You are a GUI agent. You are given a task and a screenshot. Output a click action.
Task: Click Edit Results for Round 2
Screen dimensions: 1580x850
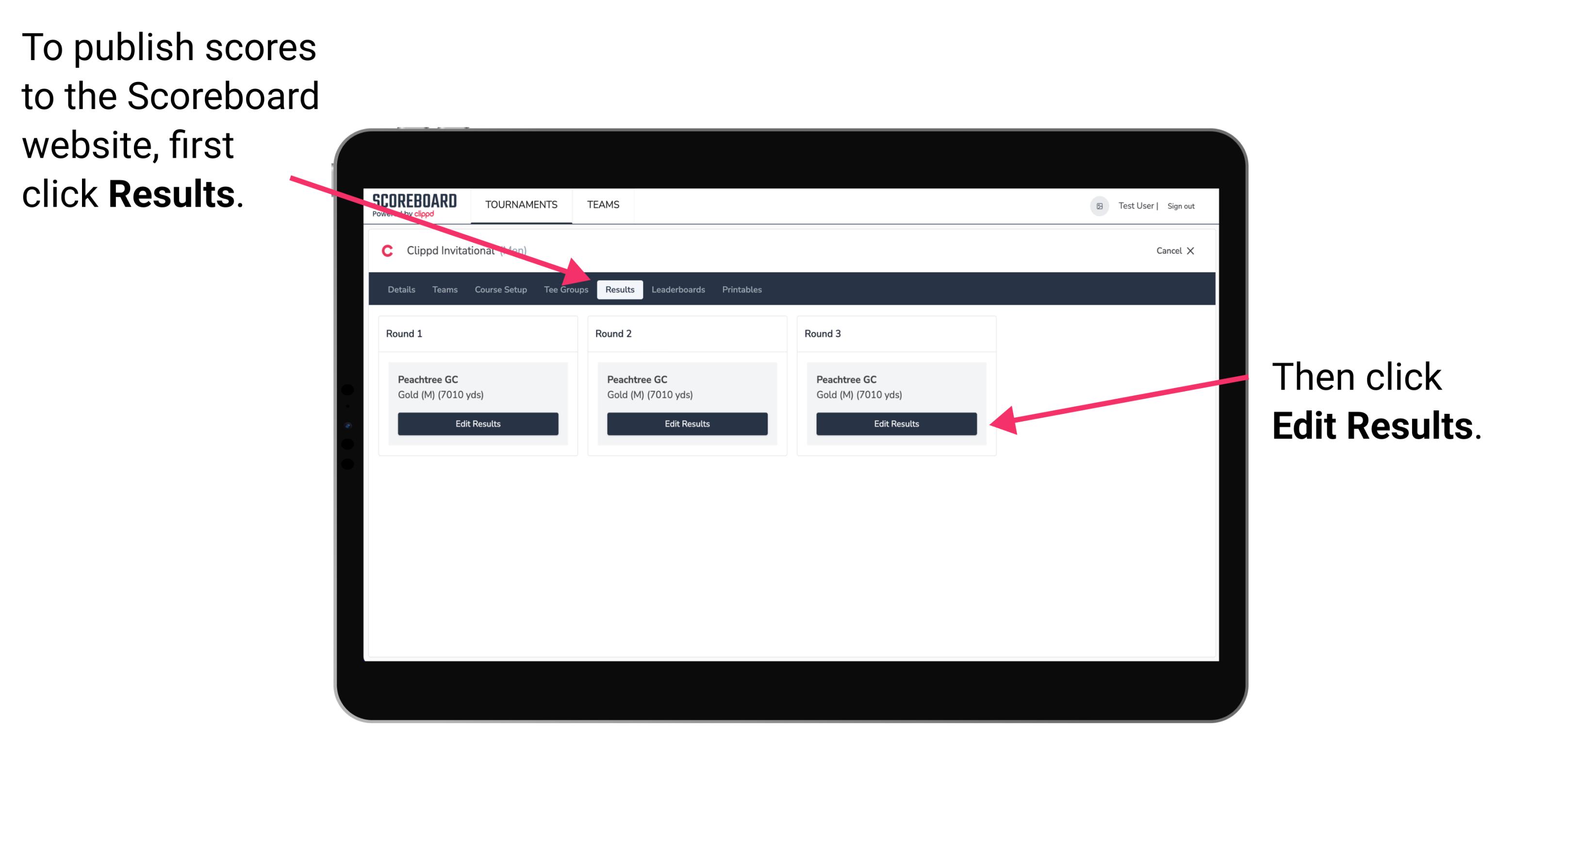coord(687,424)
